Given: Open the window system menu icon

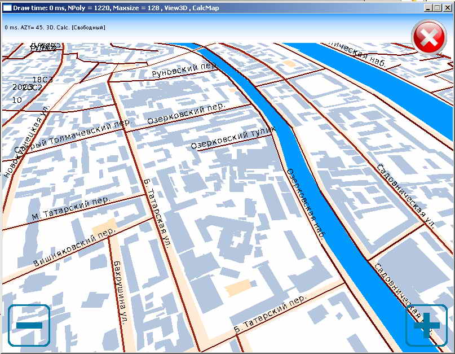Looking at the screenshot, I should coord(7,8).
